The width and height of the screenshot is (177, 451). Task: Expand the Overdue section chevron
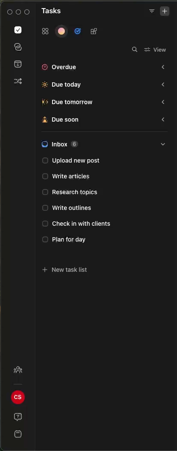pyautogui.click(x=163, y=67)
